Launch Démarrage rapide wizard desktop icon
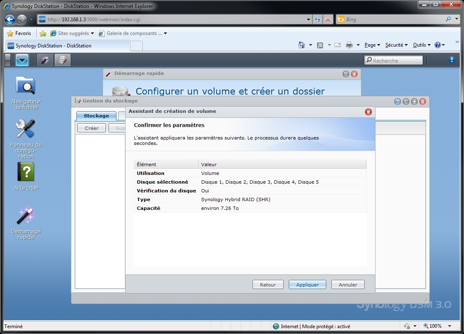Viewport: 464px width, 334px height. pyautogui.click(x=26, y=223)
